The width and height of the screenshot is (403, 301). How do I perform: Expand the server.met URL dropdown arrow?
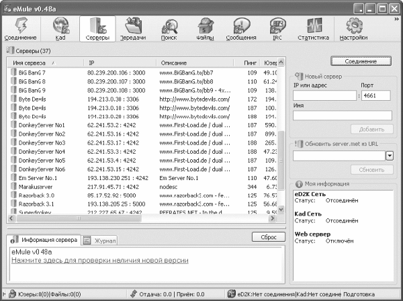coord(390,156)
